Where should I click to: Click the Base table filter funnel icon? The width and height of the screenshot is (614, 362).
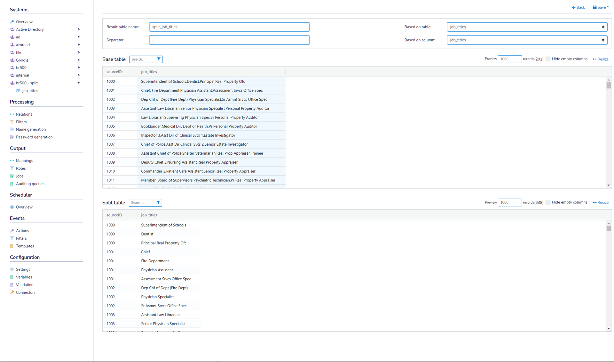159,59
